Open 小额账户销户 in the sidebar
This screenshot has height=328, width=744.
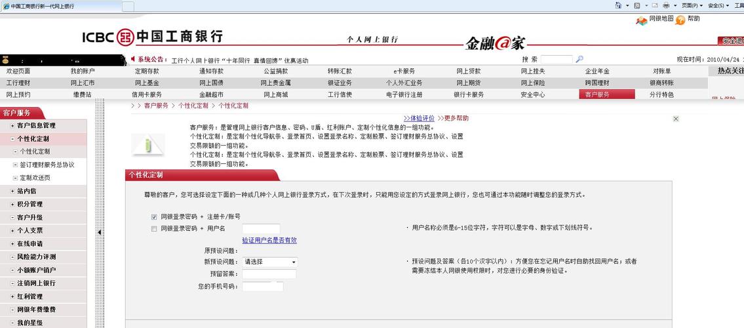(36, 270)
